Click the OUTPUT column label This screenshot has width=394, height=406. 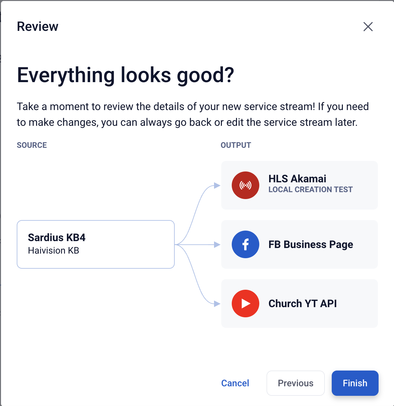(236, 145)
